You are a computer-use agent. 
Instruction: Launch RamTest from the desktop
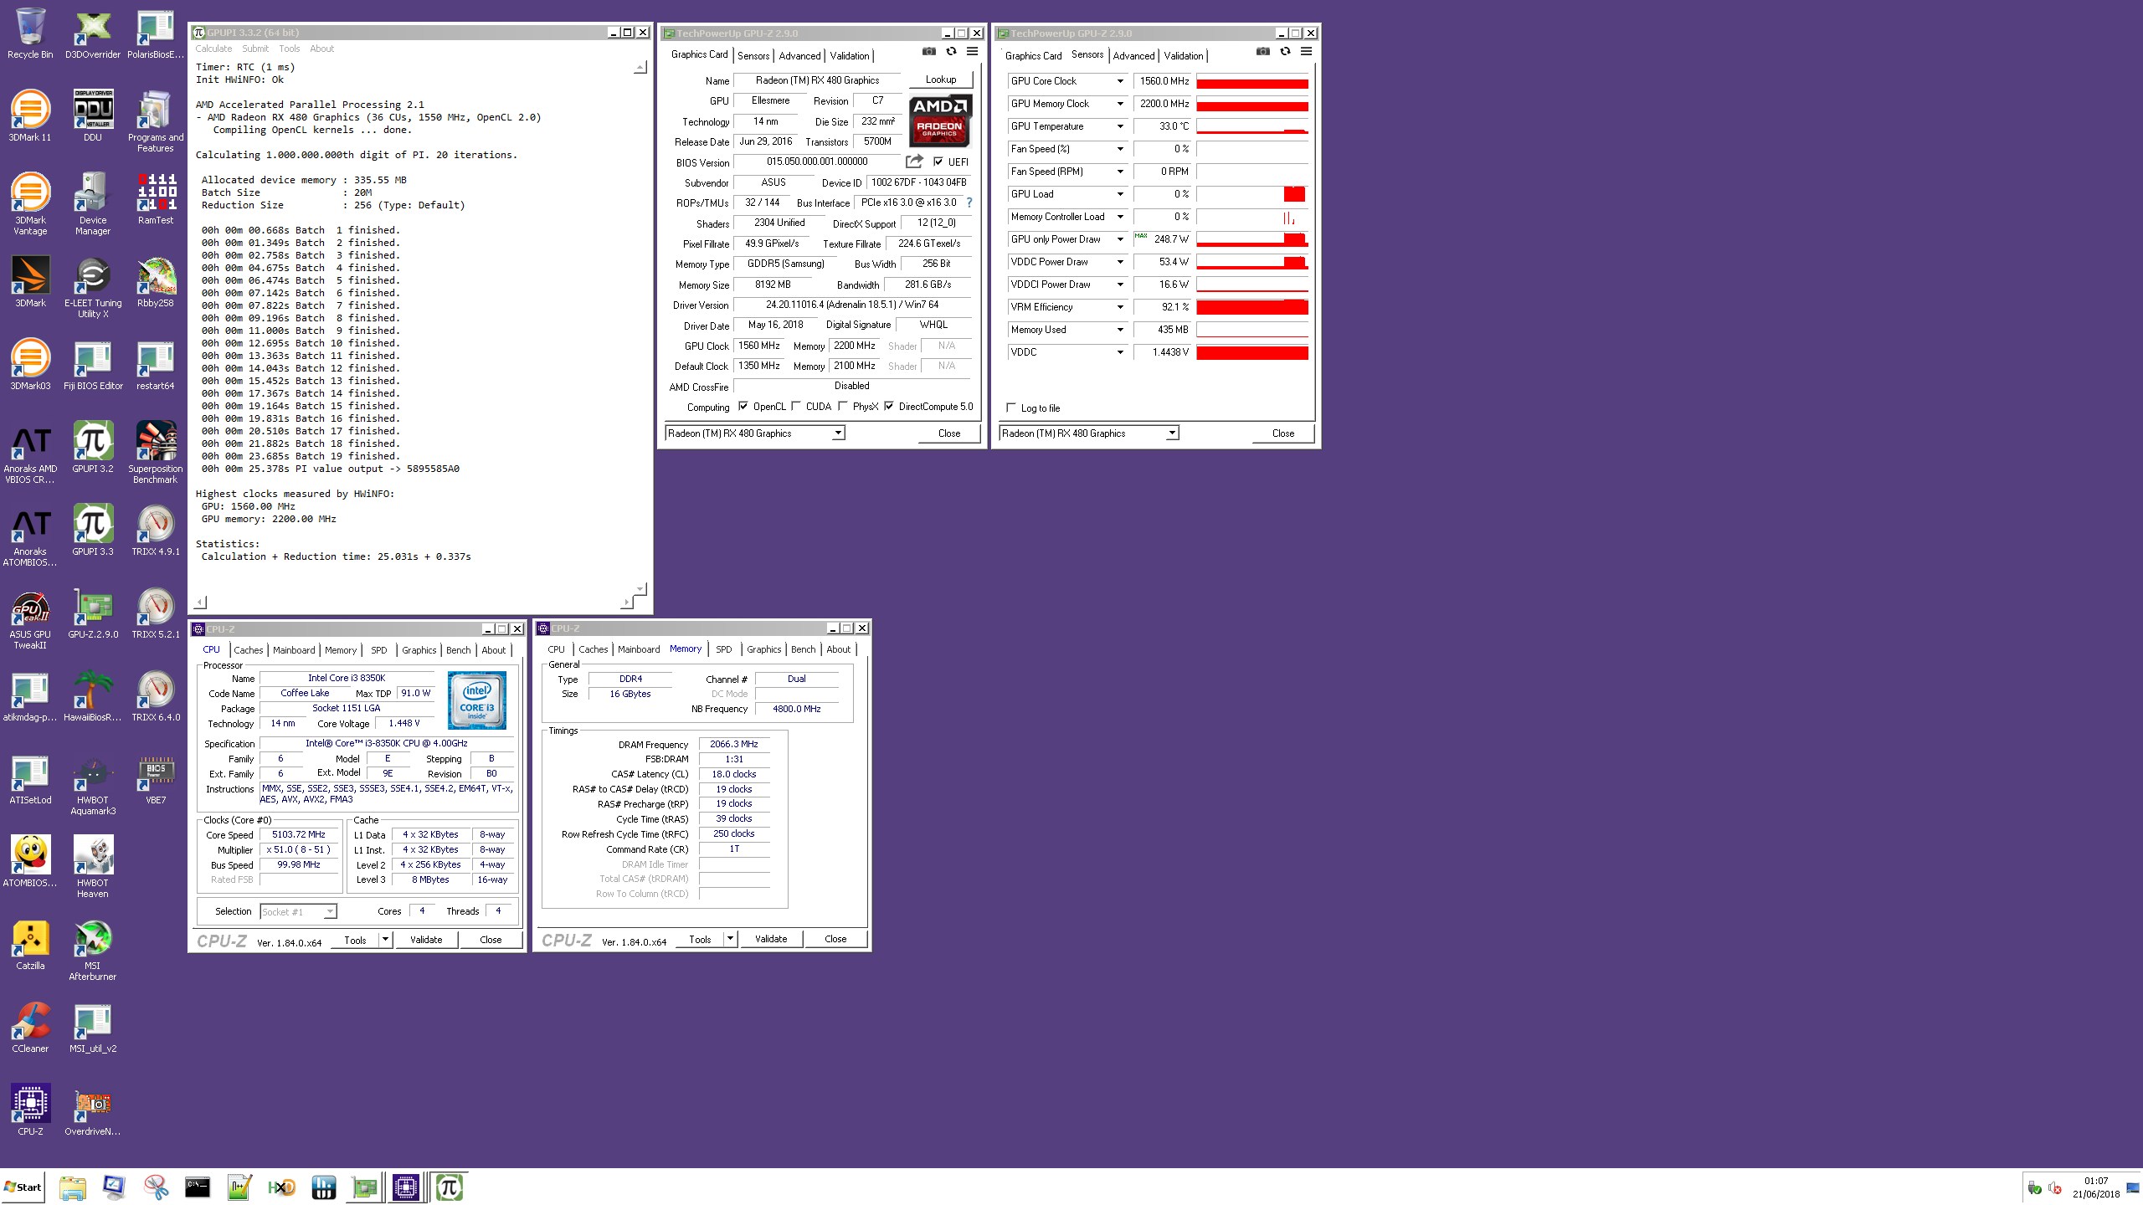[156, 199]
